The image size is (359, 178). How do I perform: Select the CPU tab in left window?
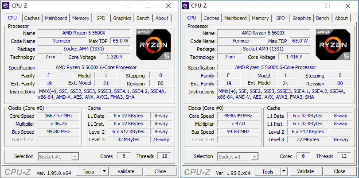pos(12,18)
